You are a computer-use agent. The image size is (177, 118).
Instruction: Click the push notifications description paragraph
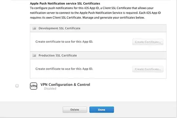(x=95, y=13)
